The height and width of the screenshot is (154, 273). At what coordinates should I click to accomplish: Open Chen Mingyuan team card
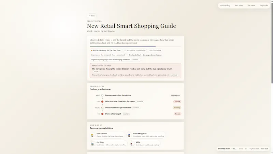click(x=146, y=135)
